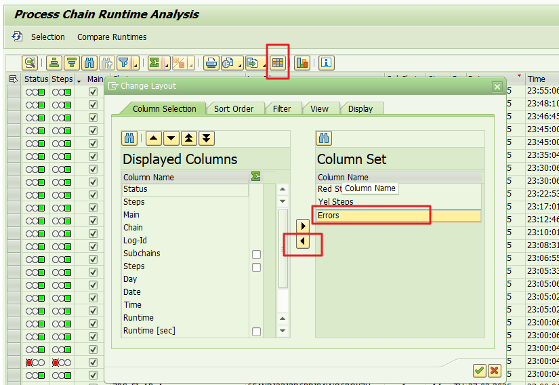Open the Filter tab in Change Layout
The height and width of the screenshot is (385, 559).
[x=282, y=108]
